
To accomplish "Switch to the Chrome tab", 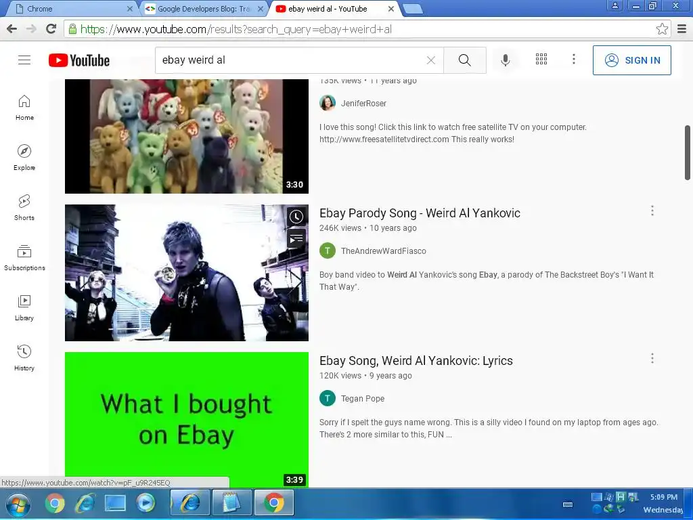I will (x=73, y=9).
